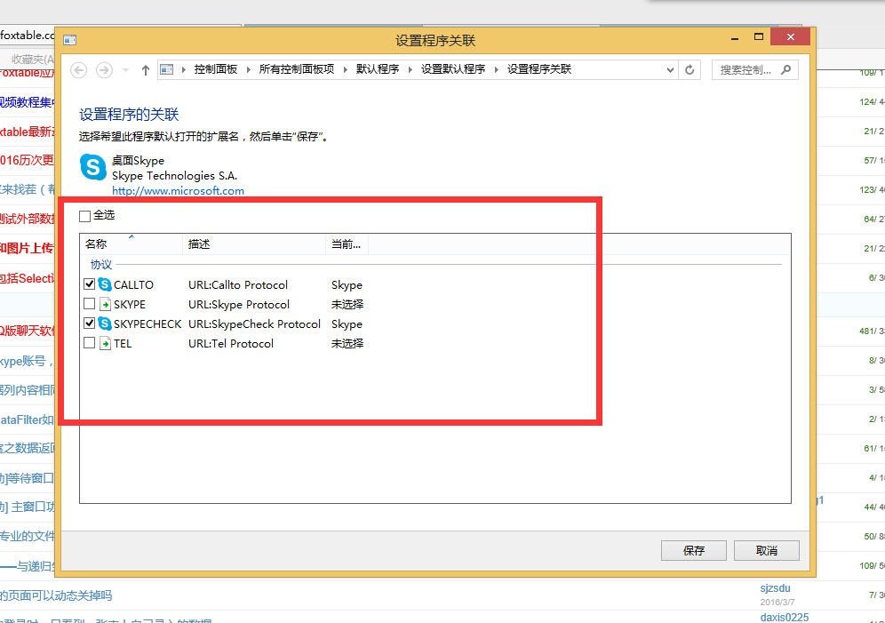Click the 取消 button
The image size is (885, 623).
pyautogui.click(x=767, y=551)
